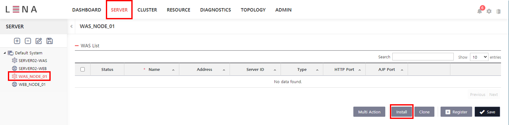Click the remove (minus) icon in server toolbar
The width and height of the screenshot is (509, 125).
click(28, 41)
